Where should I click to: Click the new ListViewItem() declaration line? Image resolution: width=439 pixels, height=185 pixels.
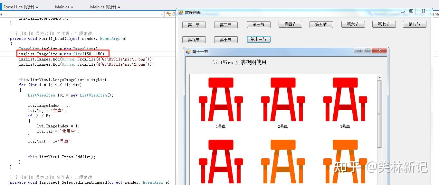pyautogui.click(x=71, y=95)
